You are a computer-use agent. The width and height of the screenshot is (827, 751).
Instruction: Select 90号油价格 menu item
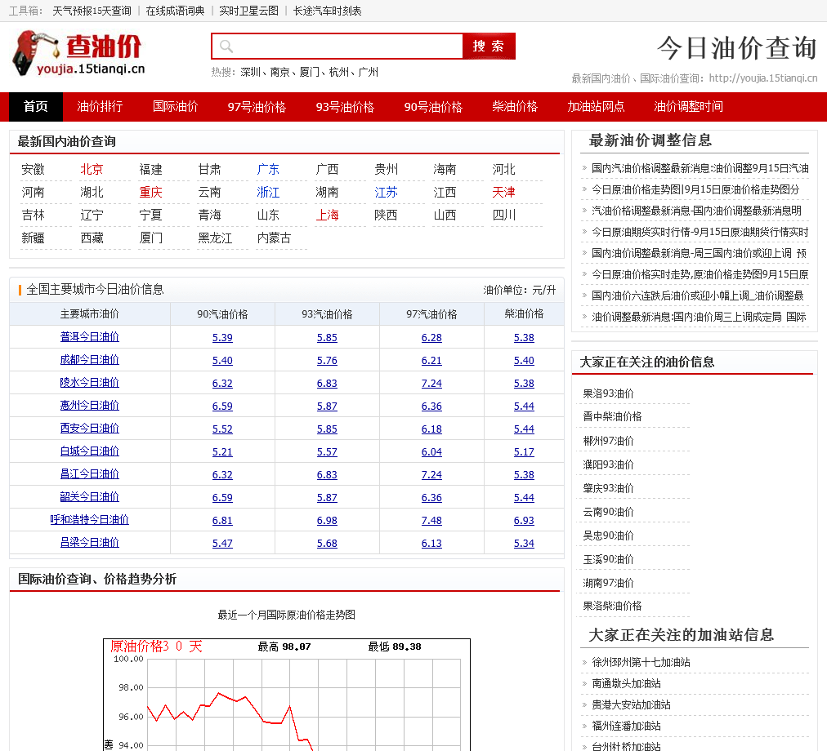[x=433, y=107]
